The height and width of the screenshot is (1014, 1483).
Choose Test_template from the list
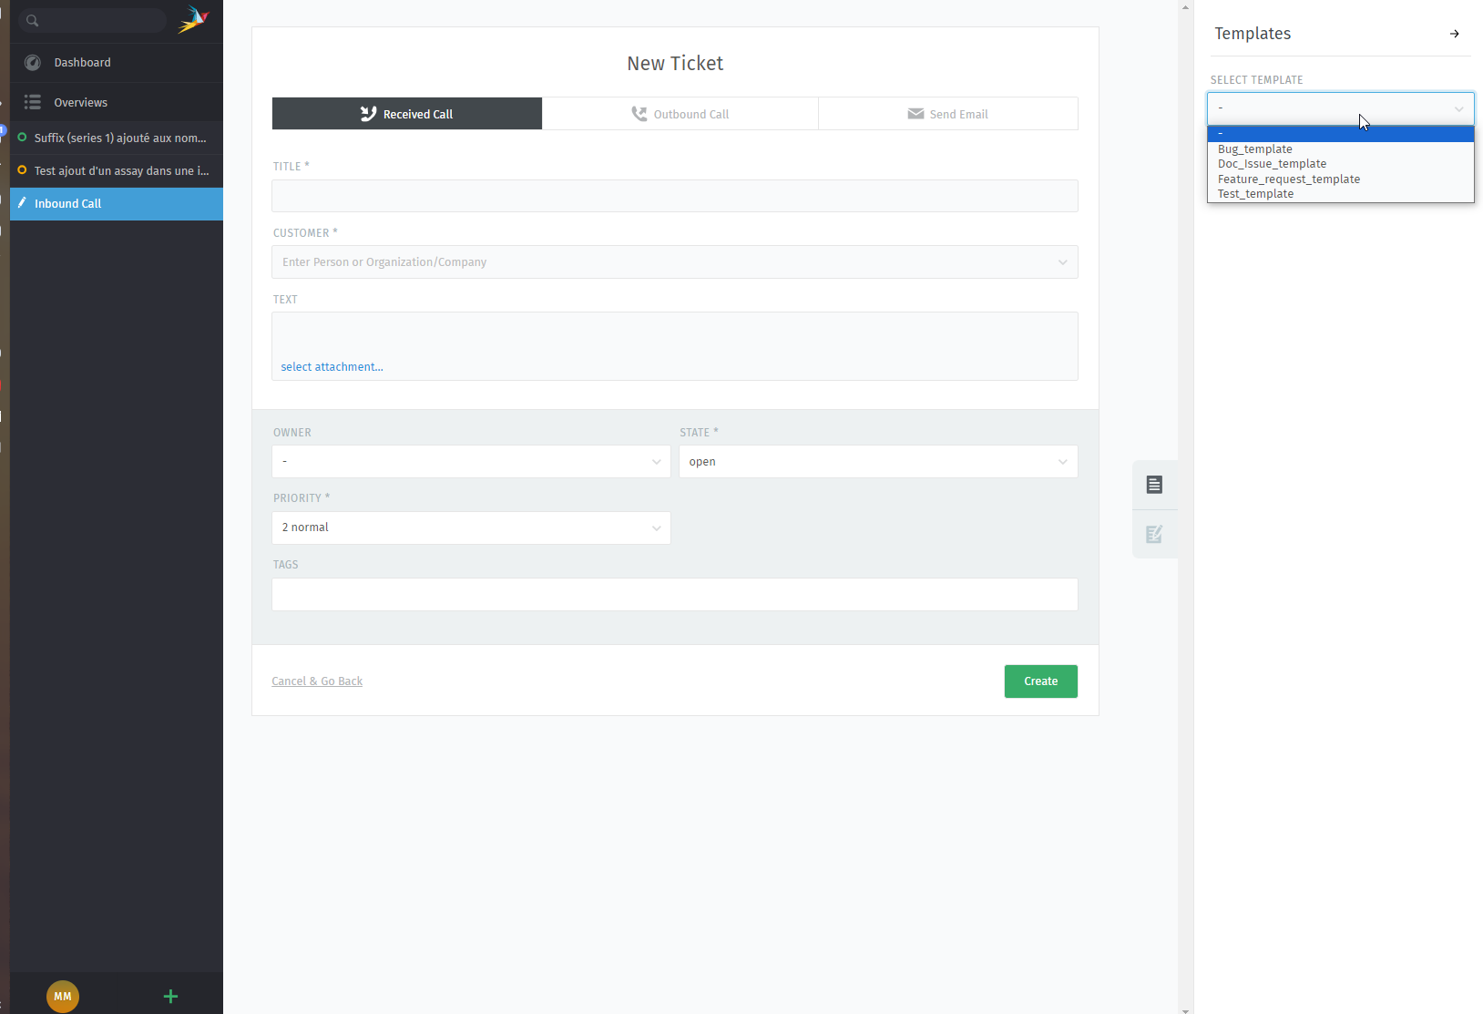click(x=1340, y=194)
